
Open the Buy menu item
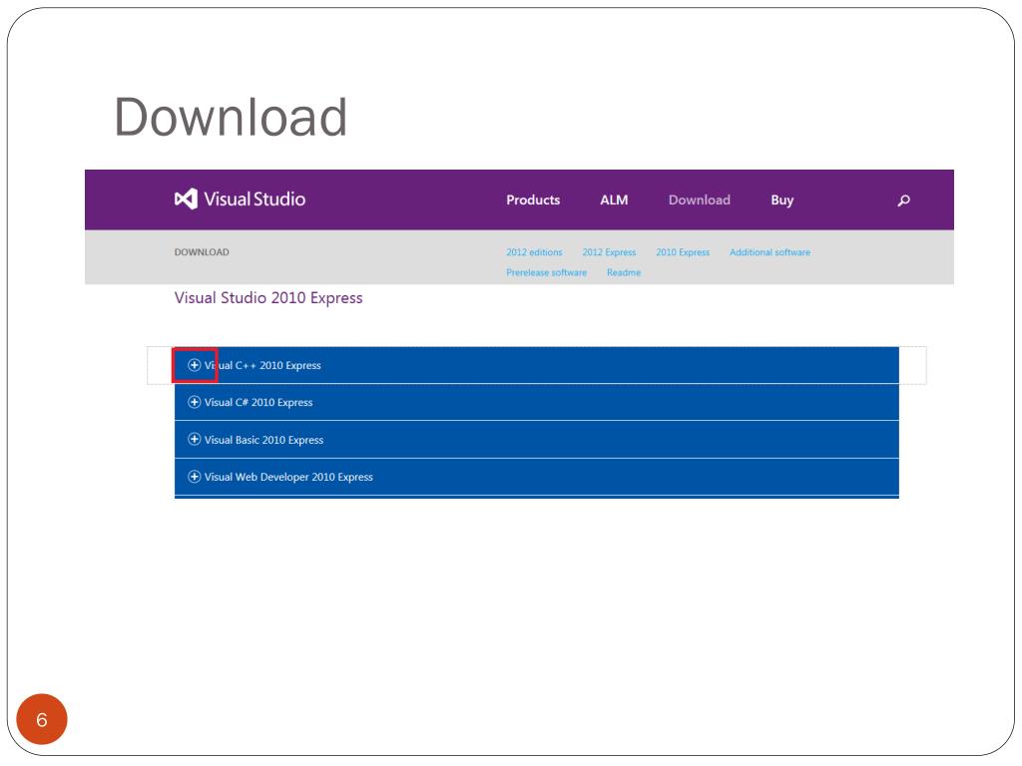782,199
